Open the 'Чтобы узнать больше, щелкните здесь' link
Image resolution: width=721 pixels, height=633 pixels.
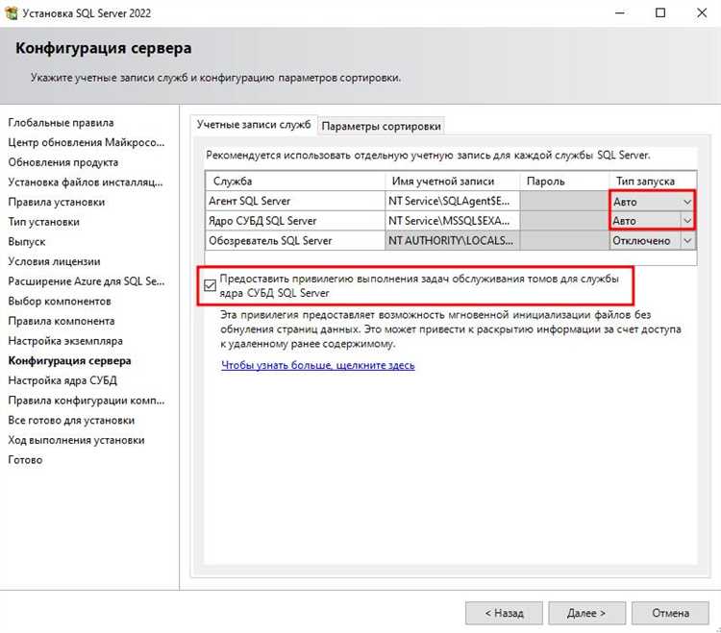point(318,365)
